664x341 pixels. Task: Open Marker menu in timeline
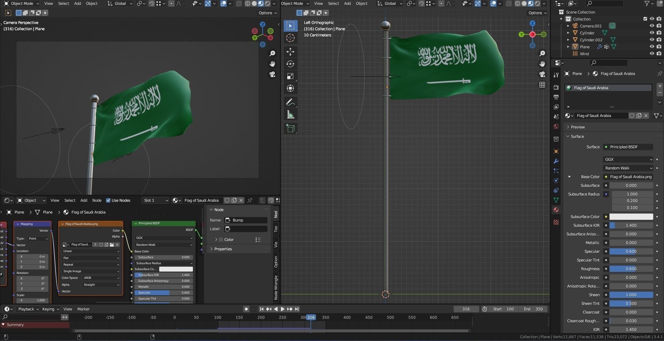pyautogui.click(x=83, y=309)
